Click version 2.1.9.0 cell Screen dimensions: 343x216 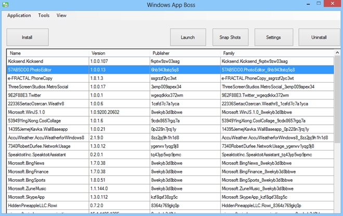click(x=120, y=138)
